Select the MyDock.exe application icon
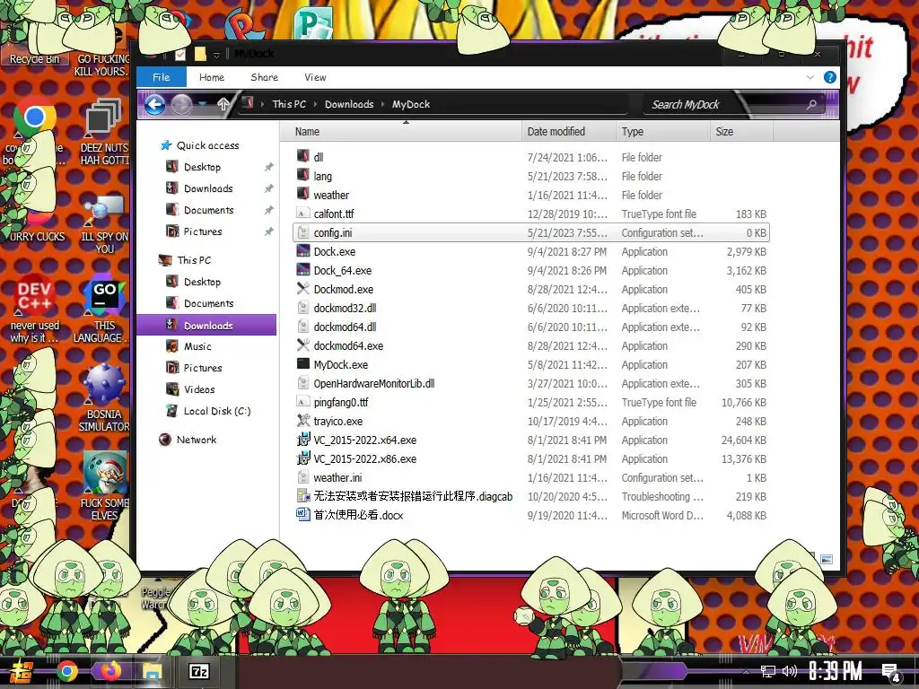This screenshot has width=919, height=689. (x=303, y=364)
